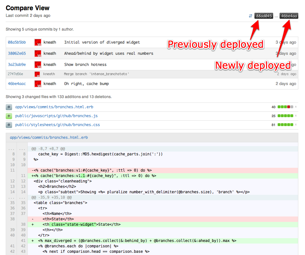Image resolution: width=305 pixels, height=255 pixels.
Task: Click '2 days ago' on cache bump row
Action: (286, 83)
